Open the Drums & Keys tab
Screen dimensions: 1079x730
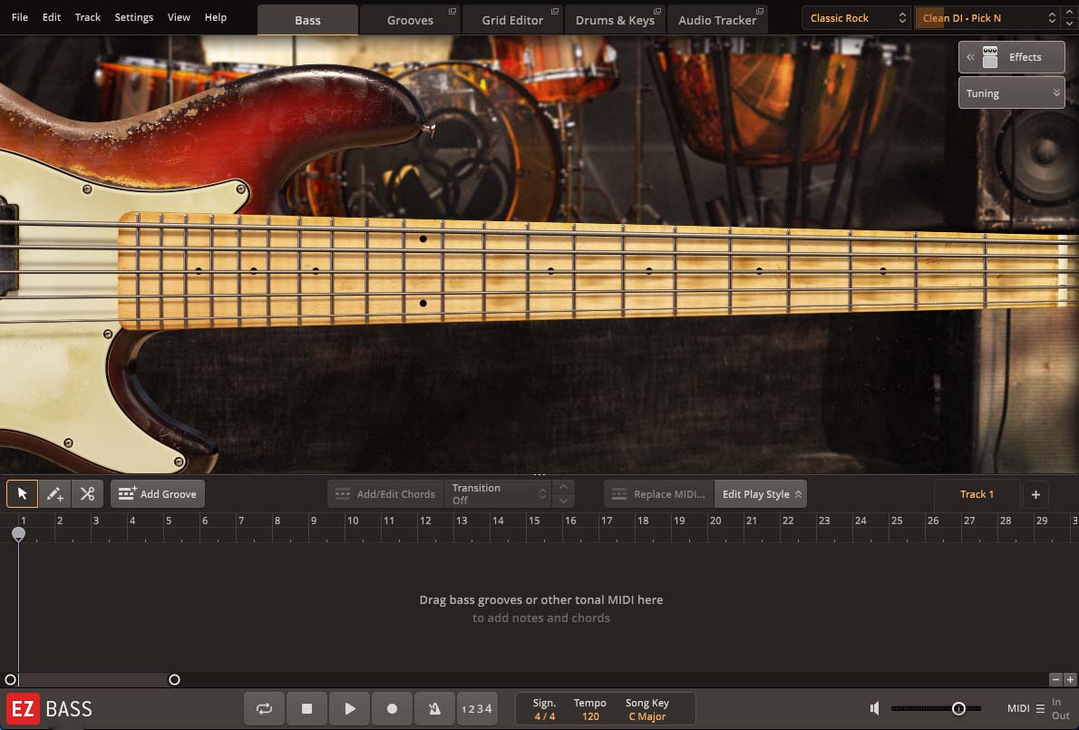(616, 18)
